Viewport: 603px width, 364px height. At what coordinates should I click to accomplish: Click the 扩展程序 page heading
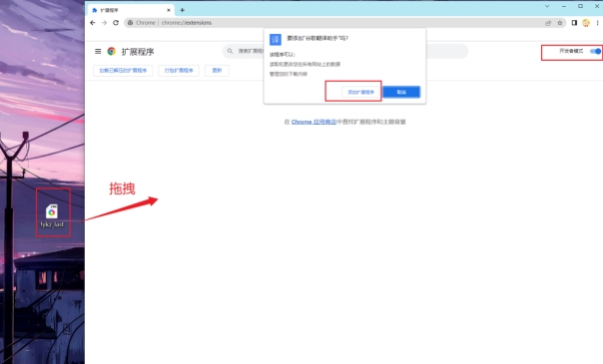click(138, 52)
